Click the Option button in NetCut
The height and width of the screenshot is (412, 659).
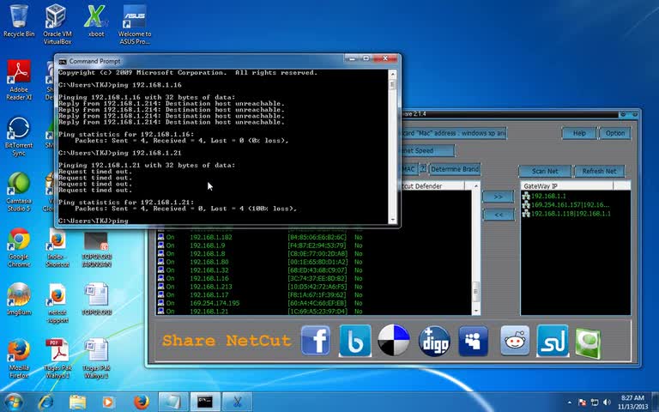(615, 133)
